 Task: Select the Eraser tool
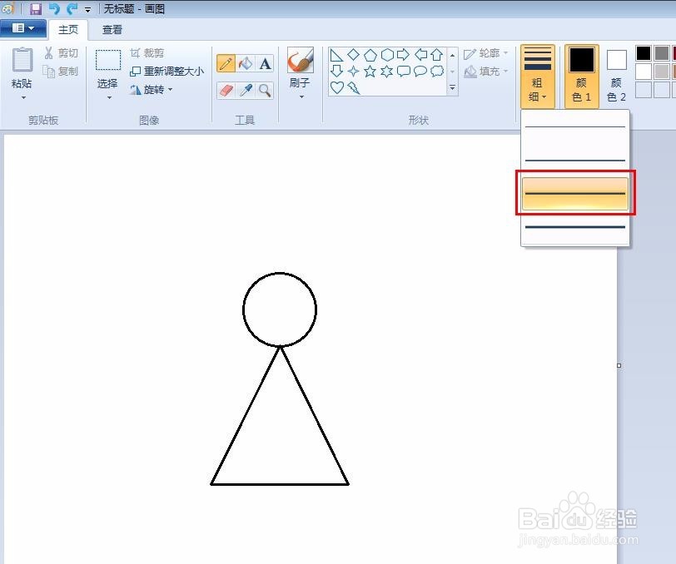pos(224,89)
